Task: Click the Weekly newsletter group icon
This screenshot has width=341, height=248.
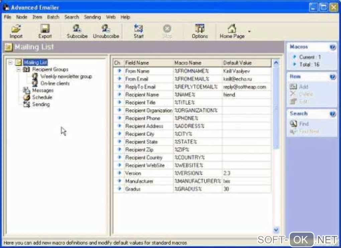Action: point(35,76)
